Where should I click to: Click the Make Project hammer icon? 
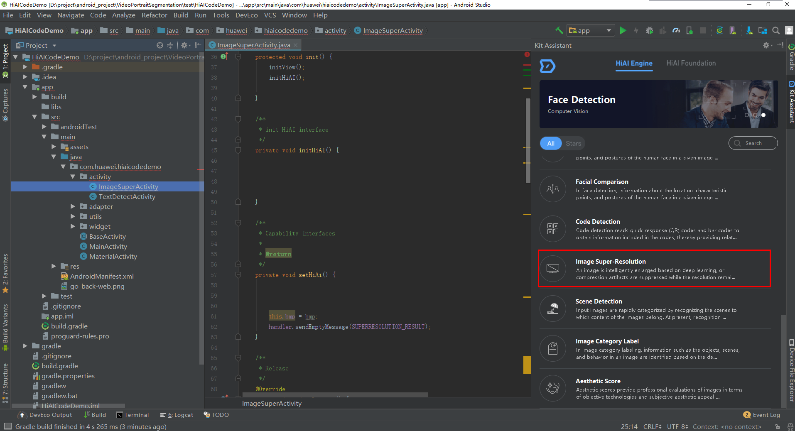(x=559, y=31)
